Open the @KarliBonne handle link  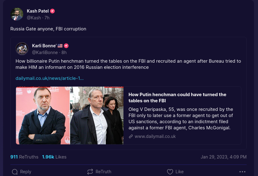click(x=45, y=53)
